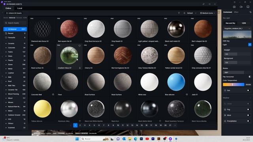Toggle the Sun switch

pos(248,90)
